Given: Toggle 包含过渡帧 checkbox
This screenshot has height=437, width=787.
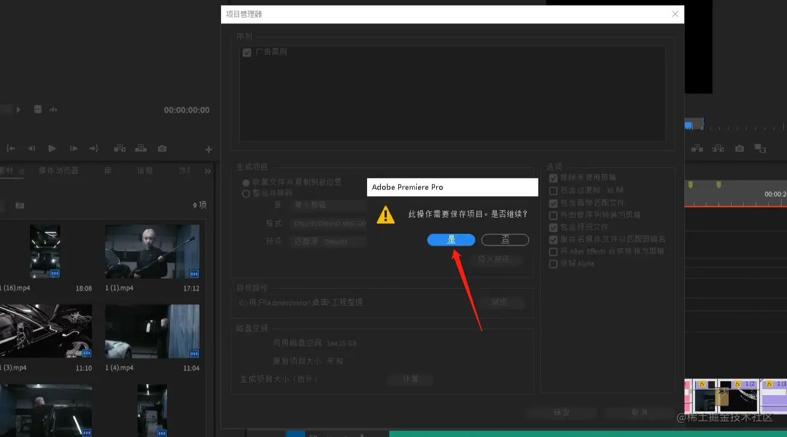Looking at the screenshot, I should point(553,191).
